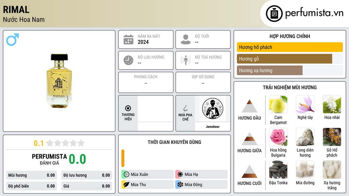The width and height of the screenshot is (349, 196).
Task: Click the Hương đầu pyramid icon
Action: point(249,106)
